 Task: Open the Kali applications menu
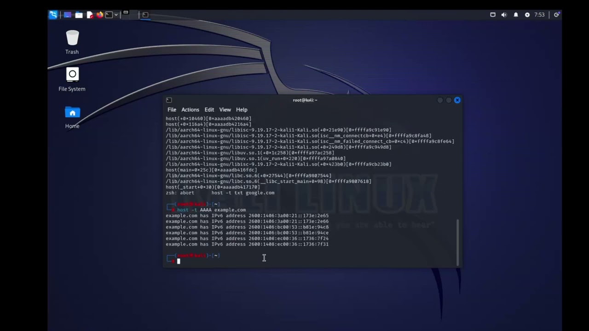[x=53, y=15]
